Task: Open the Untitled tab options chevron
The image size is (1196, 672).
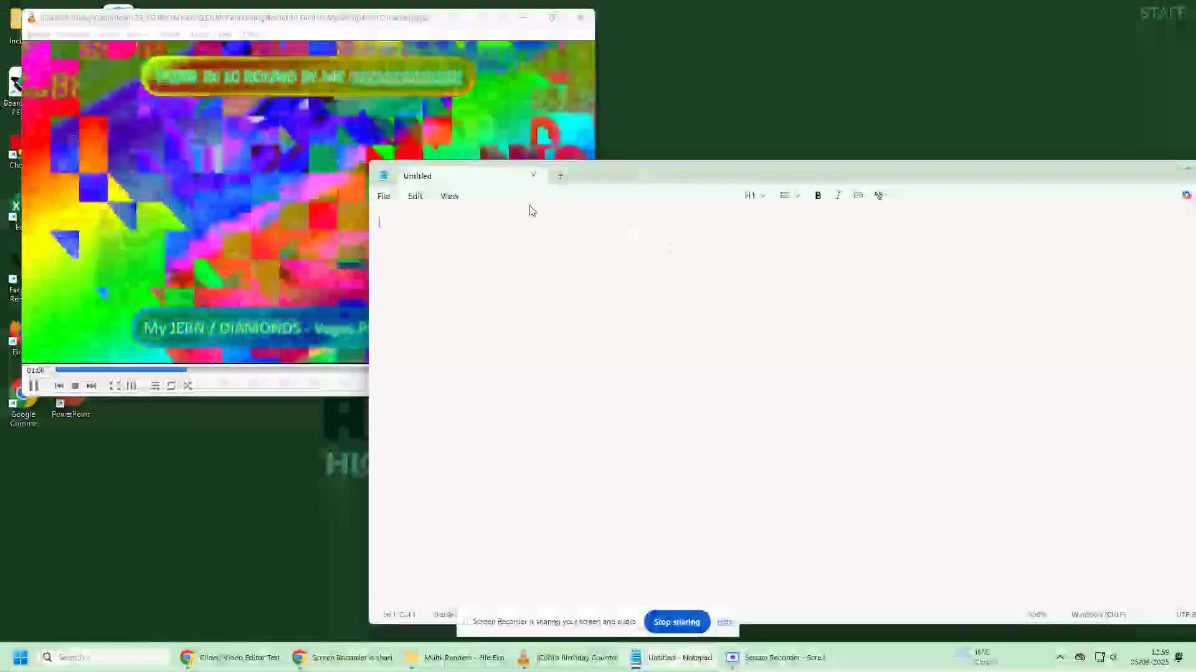Action: click(533, 175)
